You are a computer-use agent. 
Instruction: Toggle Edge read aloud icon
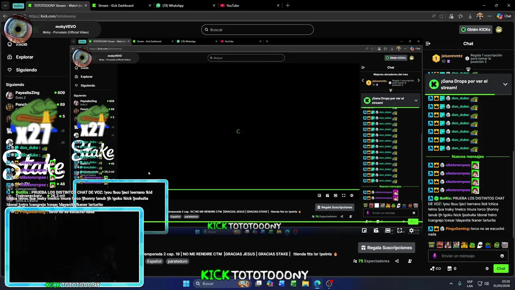pos(434,16)
